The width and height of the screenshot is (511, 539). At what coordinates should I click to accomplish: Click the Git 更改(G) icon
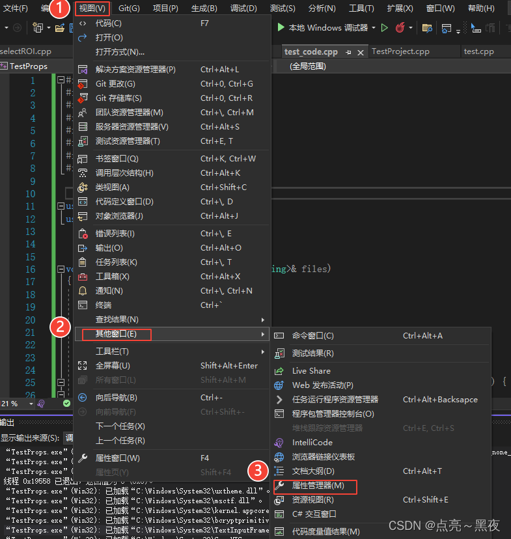coord(83,84)
